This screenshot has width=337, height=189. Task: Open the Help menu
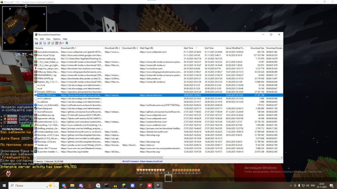click(65, 39)
